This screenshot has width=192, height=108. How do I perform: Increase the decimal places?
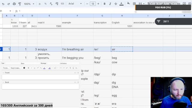pyautogui.click(x=57, y=4)
